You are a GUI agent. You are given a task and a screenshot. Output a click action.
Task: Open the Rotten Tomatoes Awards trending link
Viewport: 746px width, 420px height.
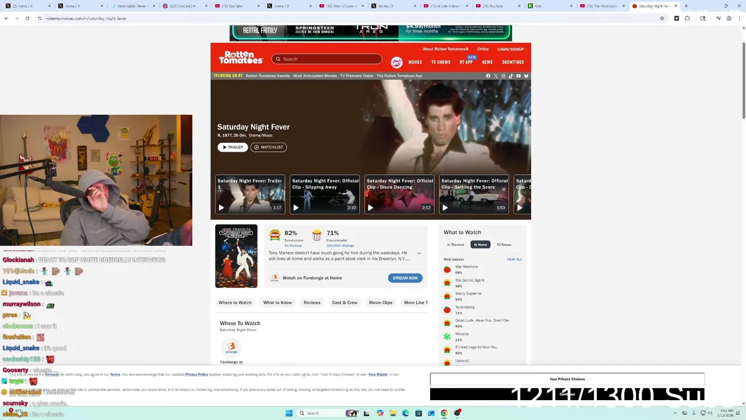click(268, 76)
